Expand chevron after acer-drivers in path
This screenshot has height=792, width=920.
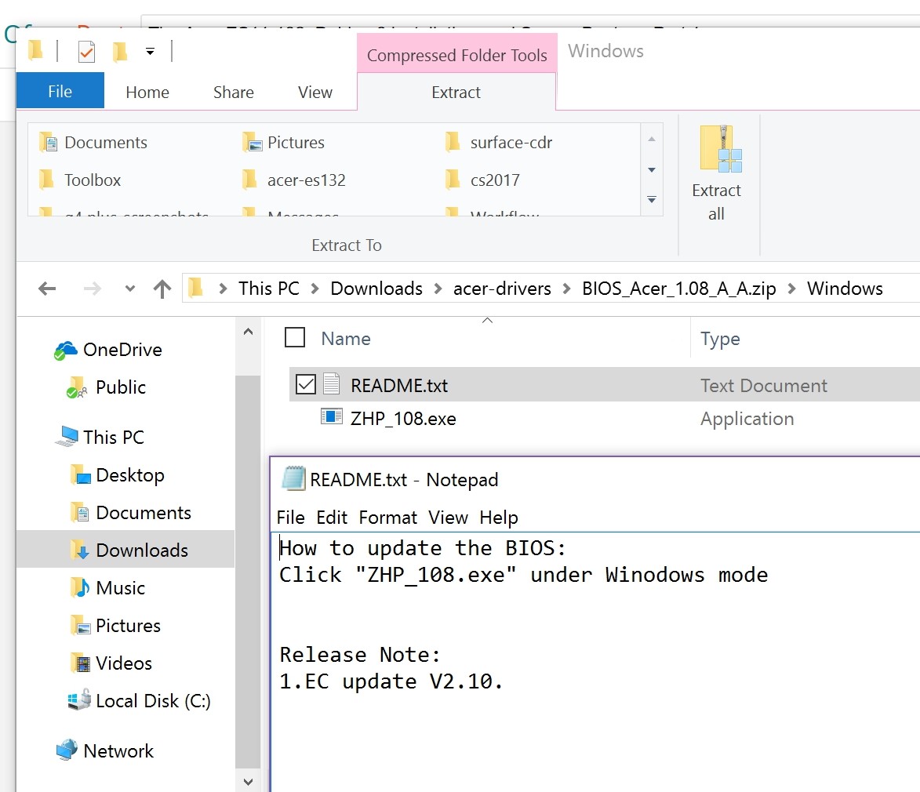coord(566,288)
